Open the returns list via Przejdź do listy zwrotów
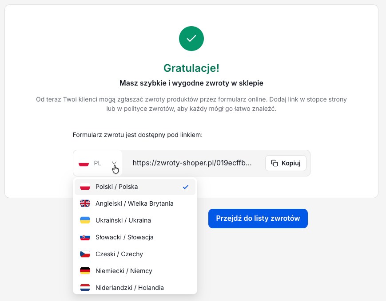 point(258,219)
